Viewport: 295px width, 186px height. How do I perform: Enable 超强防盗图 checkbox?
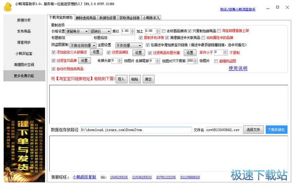pyautogui.click(x=216, y=61)
